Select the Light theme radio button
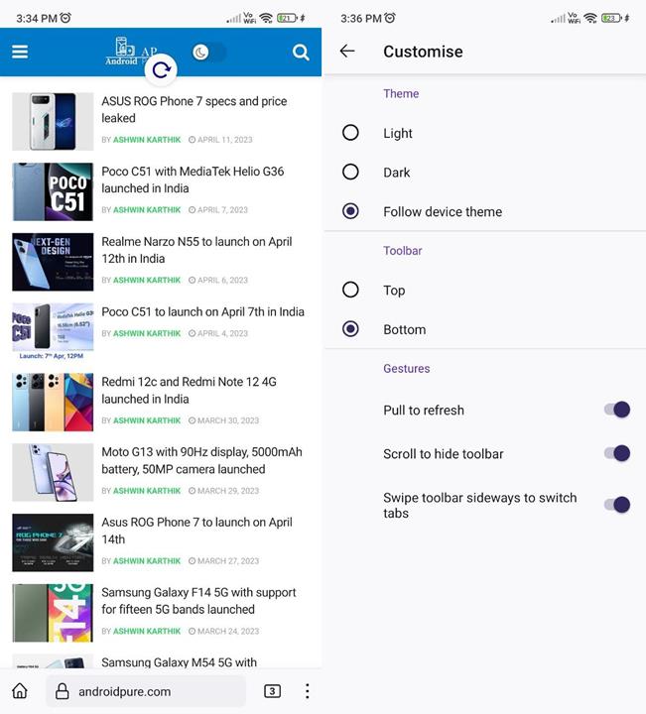Image resolution: width=646 pixels, height=714 pixels. (x=350, y=133)
